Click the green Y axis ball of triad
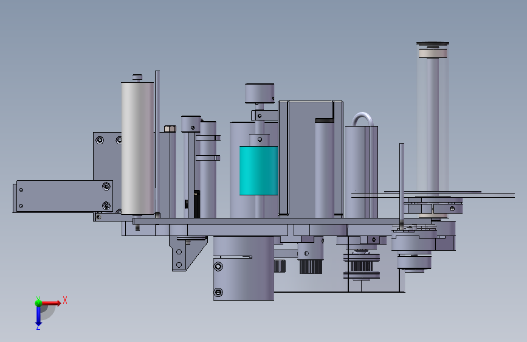 [x=39, y=302]
